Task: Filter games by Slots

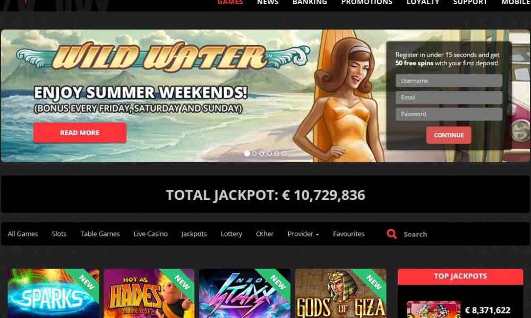Action: coord(59,234)
